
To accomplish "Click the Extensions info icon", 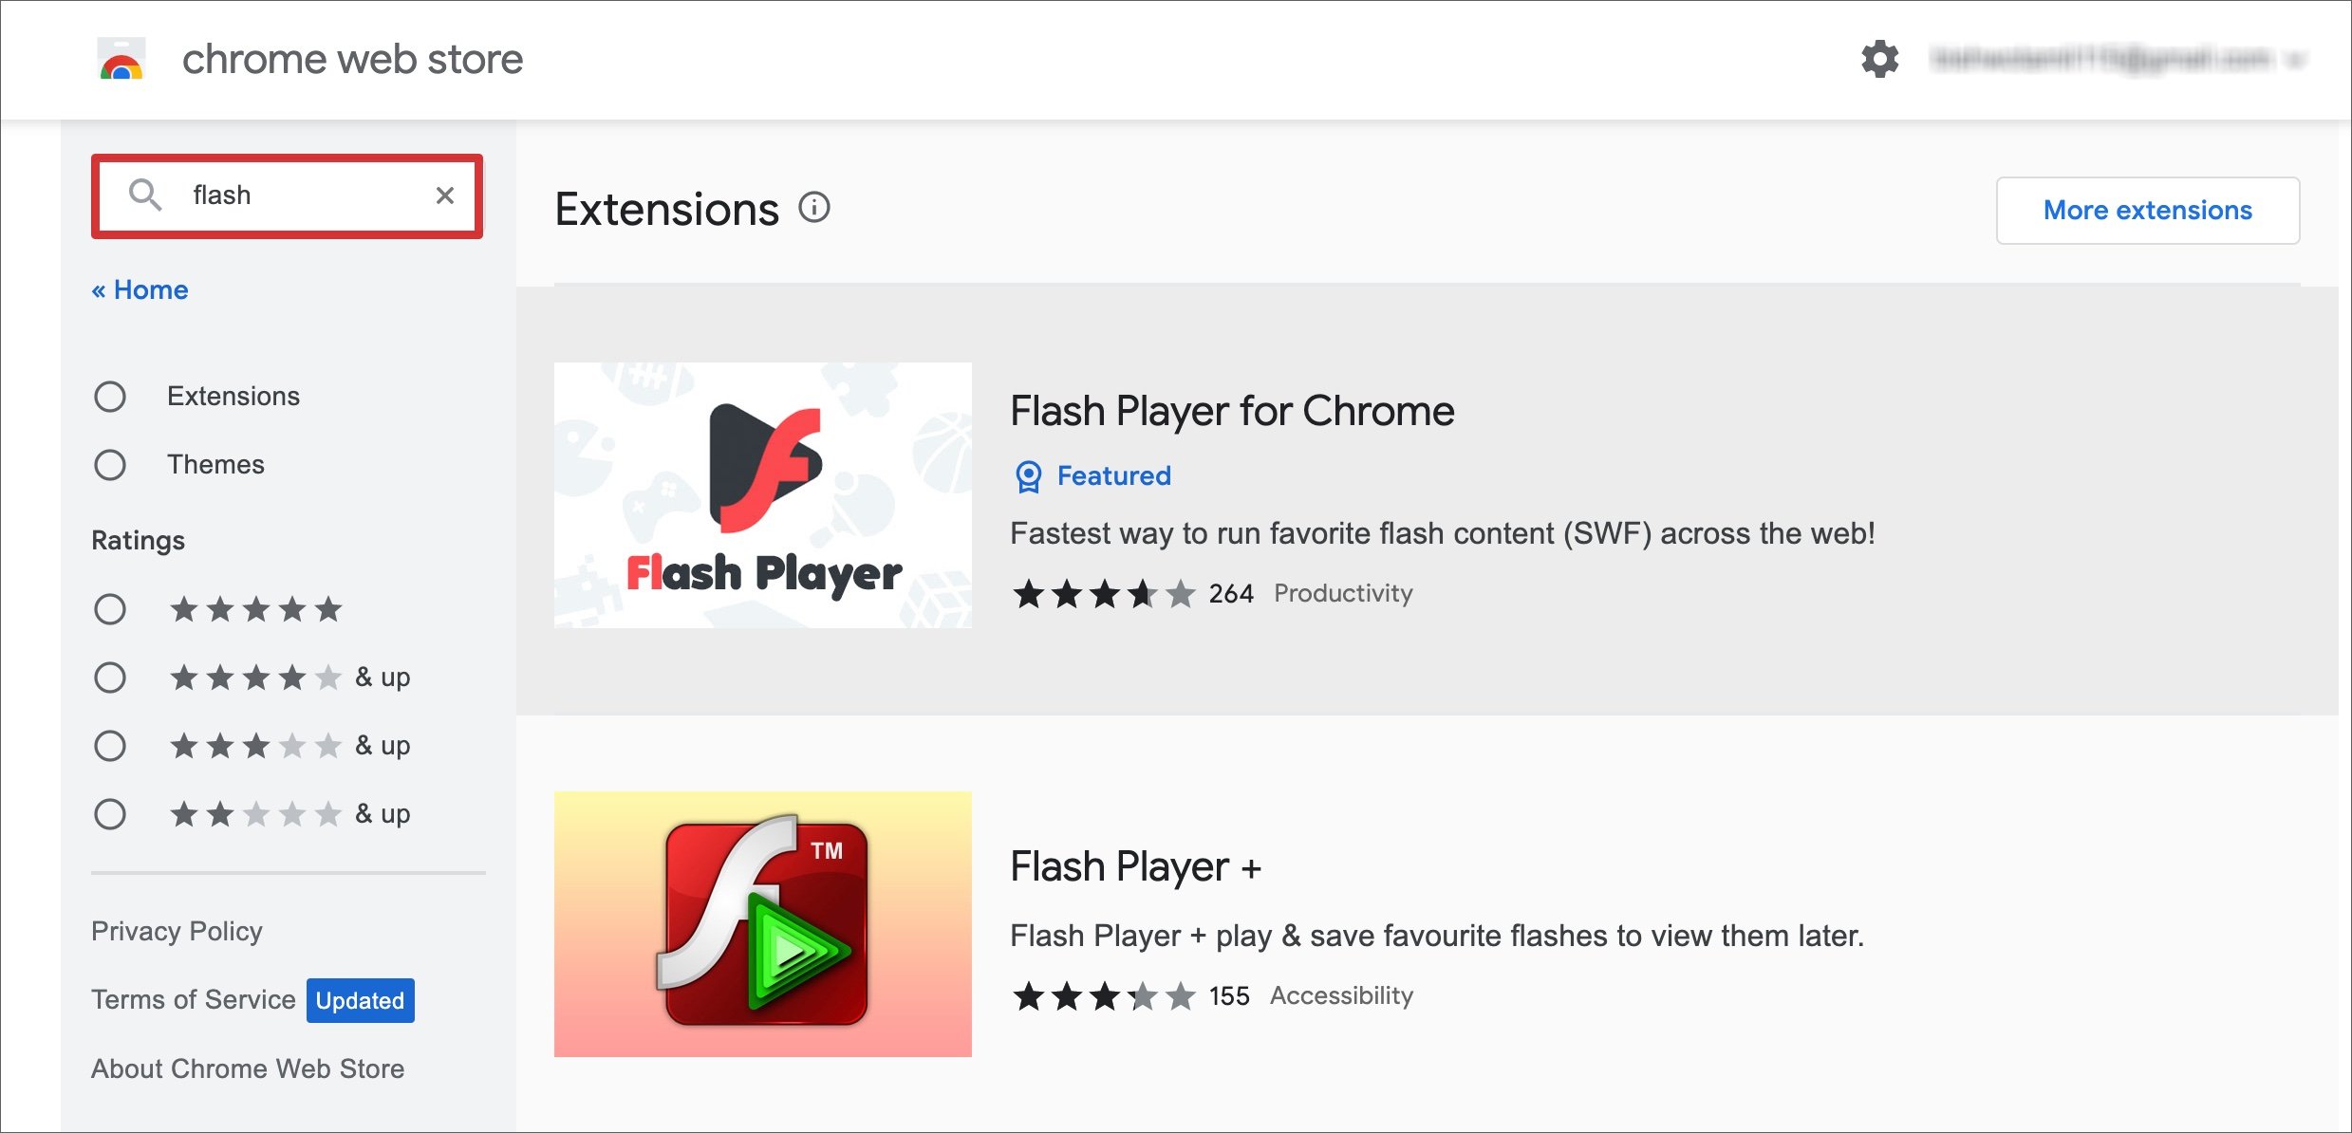I will [x=813, y=208].
